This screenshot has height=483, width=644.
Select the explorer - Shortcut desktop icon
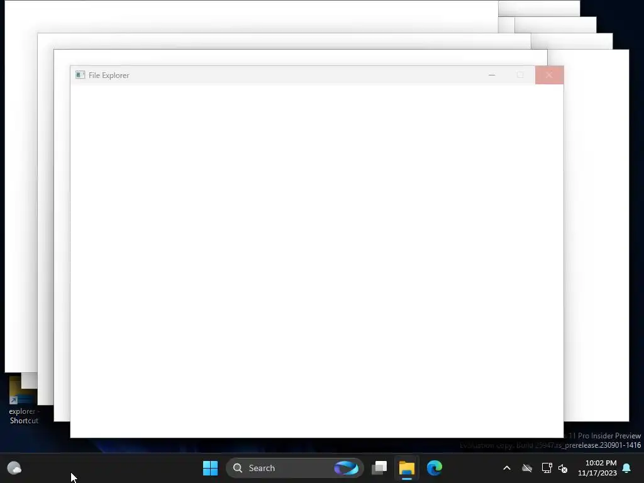coord(23,401)
